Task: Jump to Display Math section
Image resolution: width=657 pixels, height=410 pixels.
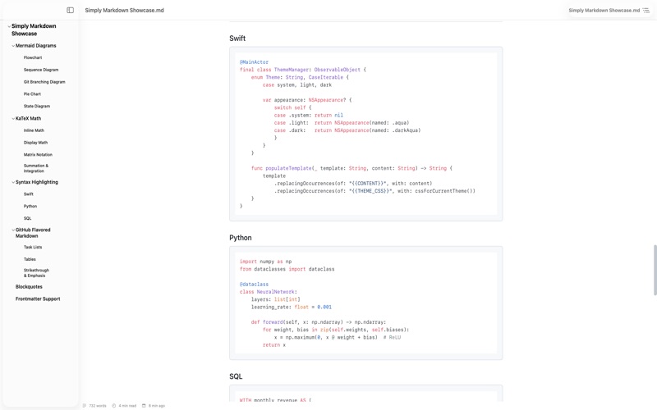Action: pos(35,143)
